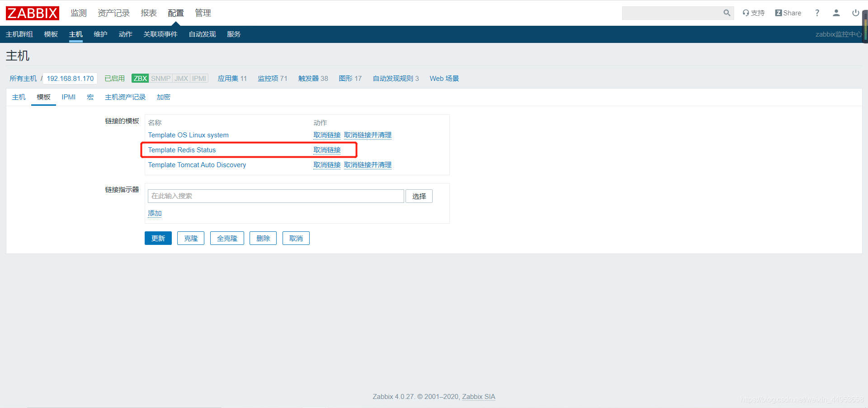Click the JMX availability badge
The image size is (868, 408).
[181, 79]
